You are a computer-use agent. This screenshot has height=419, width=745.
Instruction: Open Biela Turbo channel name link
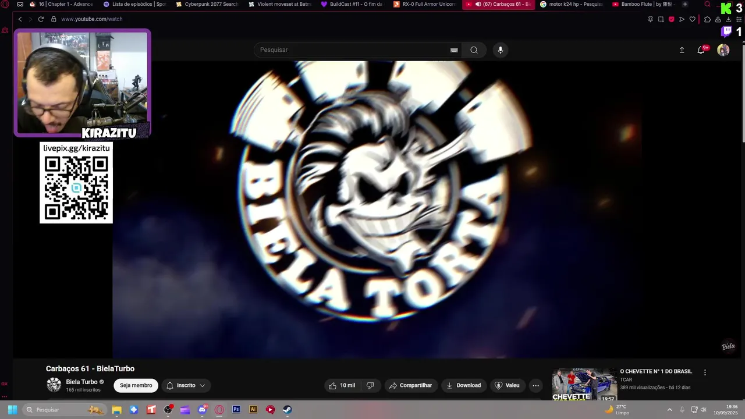coord(81,382)
